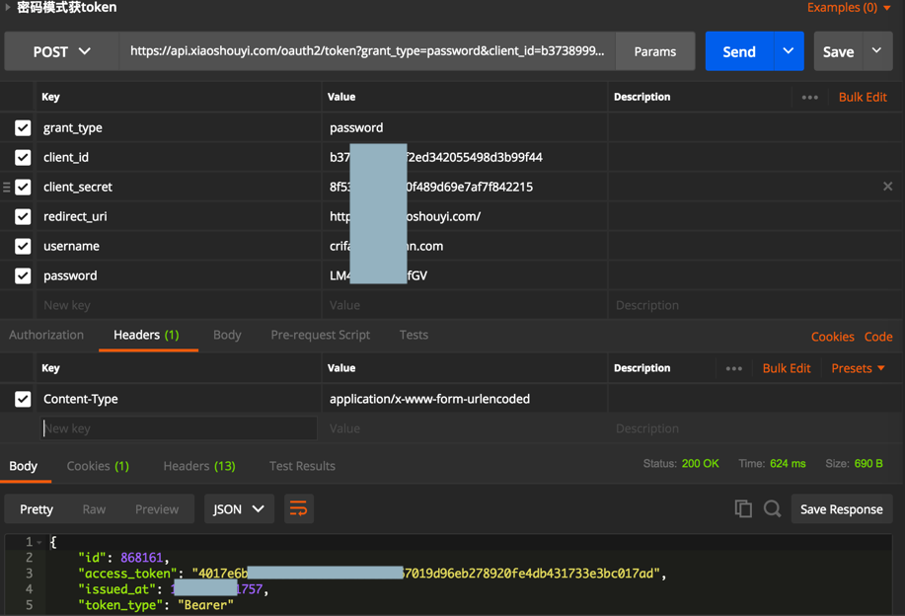Switch to the Authorization tab
Screen dimensions: 905x616
[x=46, y=335]
